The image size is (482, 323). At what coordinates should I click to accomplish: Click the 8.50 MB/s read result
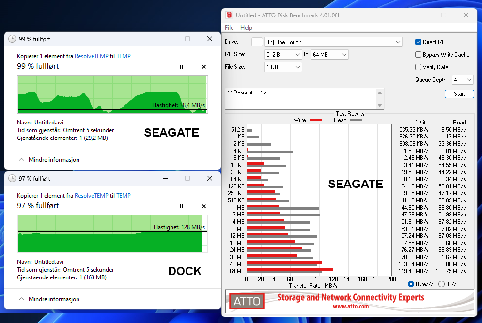point(453,130)
